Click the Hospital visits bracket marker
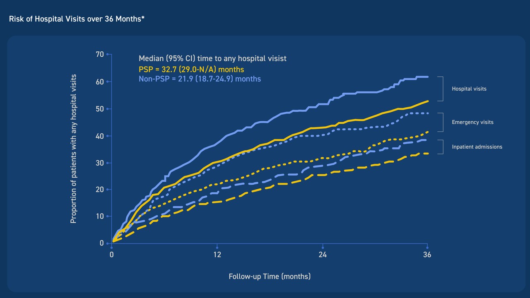 pyautogui.click(x=441, y=89)
